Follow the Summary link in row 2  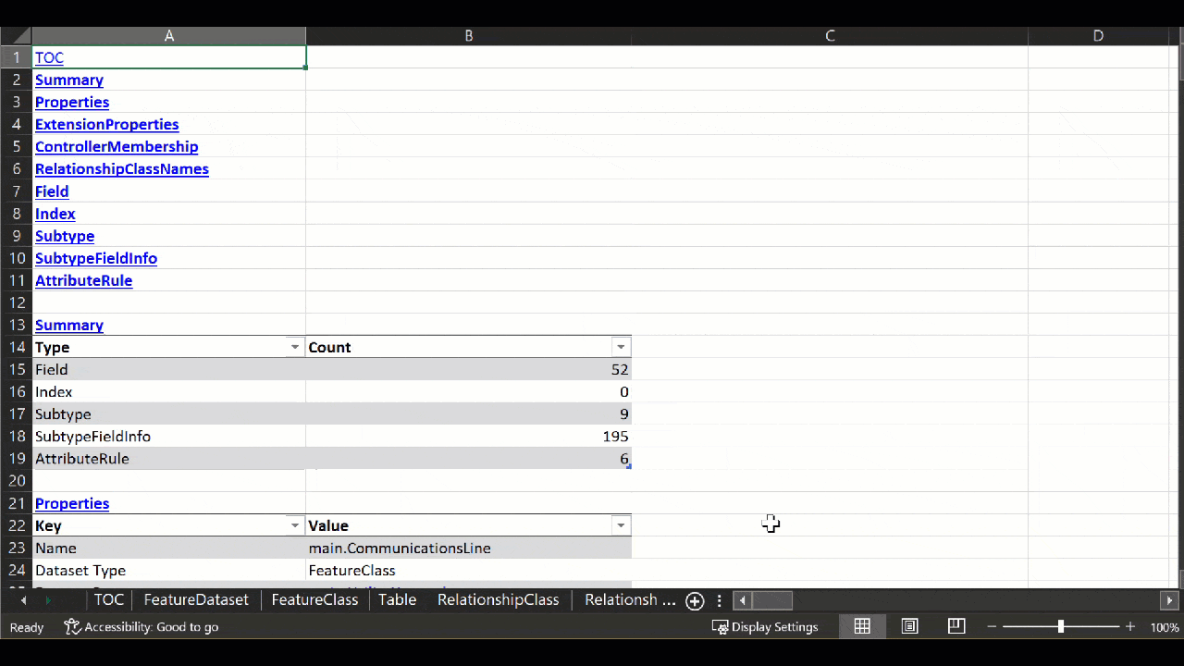pyautogui.click(x=69, y=80)
